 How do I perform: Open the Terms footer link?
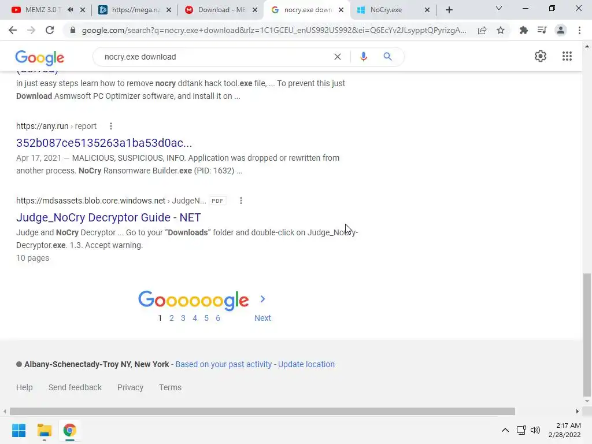coord(171,387)
